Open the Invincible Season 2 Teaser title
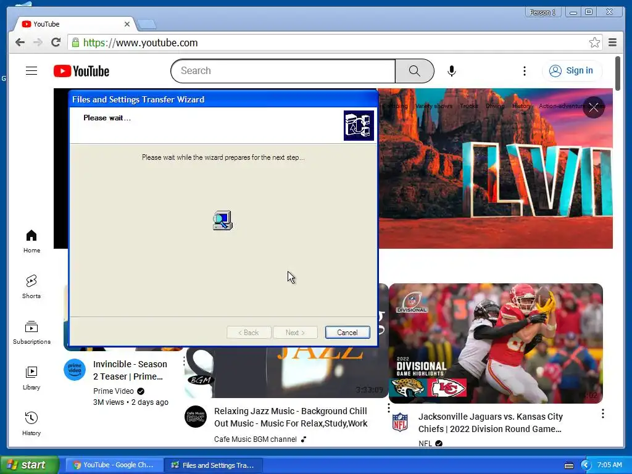632x474 pixels. [130, 370]
